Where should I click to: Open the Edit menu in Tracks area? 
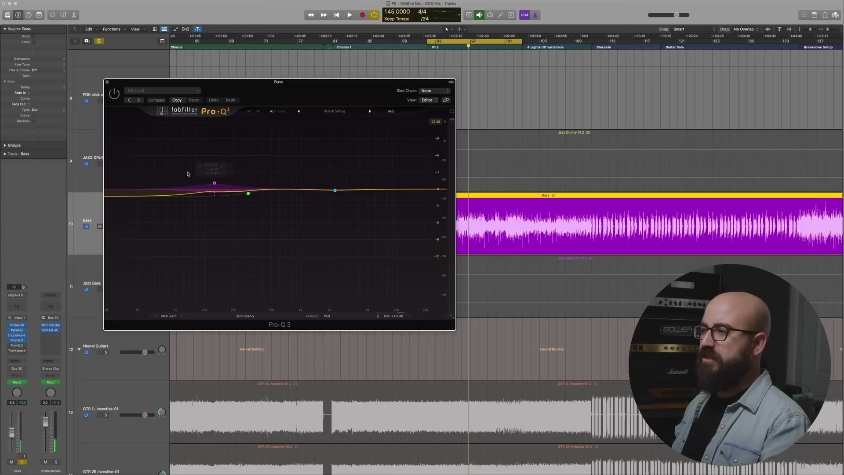pos(91,29)
